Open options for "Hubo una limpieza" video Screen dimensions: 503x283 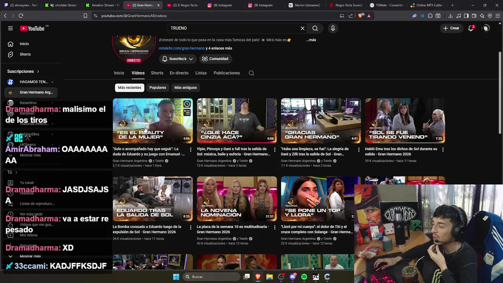(359, 150)
